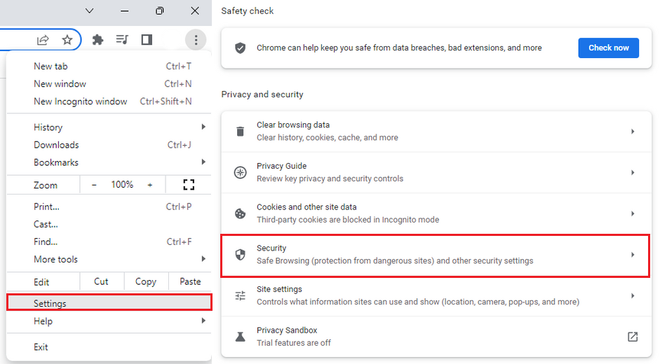Open Privacy Sandbox external link icon
Screen dimensions: 660x364
click(632, 337)
